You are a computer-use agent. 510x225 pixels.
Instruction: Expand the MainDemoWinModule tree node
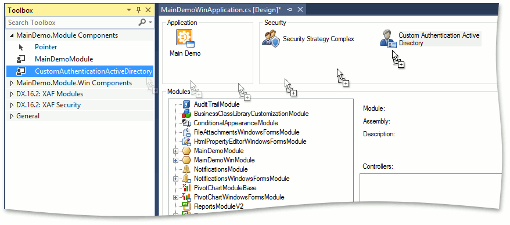click(x=176, y=160)
